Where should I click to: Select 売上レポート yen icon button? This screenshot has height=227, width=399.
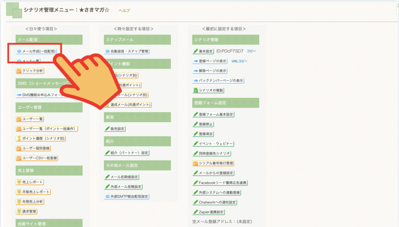pos(19,182)
